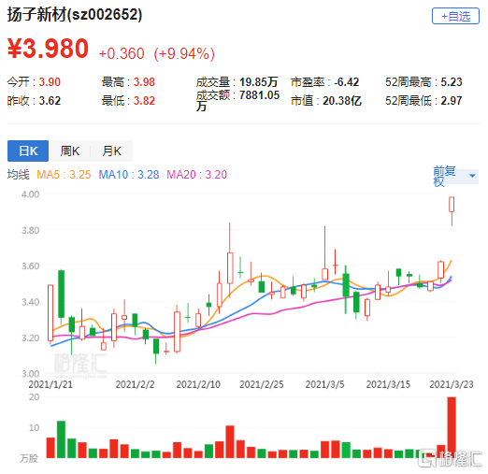Click the 2021/3/15 date axis label
This screenshot has width=488, height=474.
pos(388,384)
